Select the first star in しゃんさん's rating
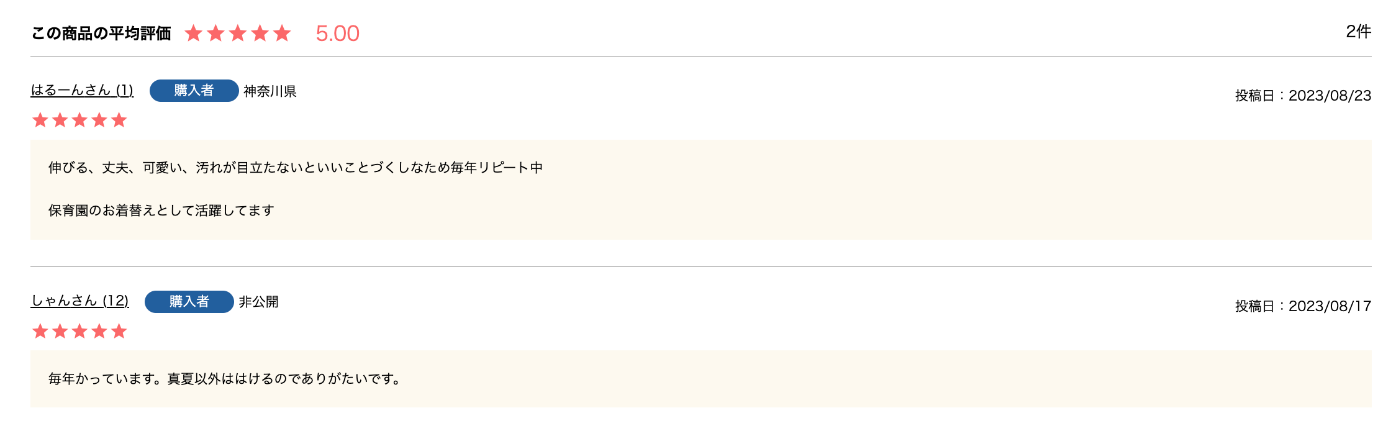This screenshot has height=436, width=1396. 40,332
